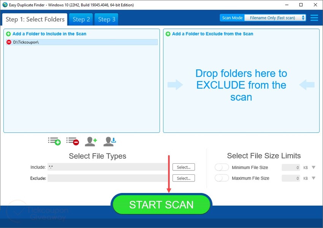
Task: Open the hamburger menu
Action: point(314,18)
